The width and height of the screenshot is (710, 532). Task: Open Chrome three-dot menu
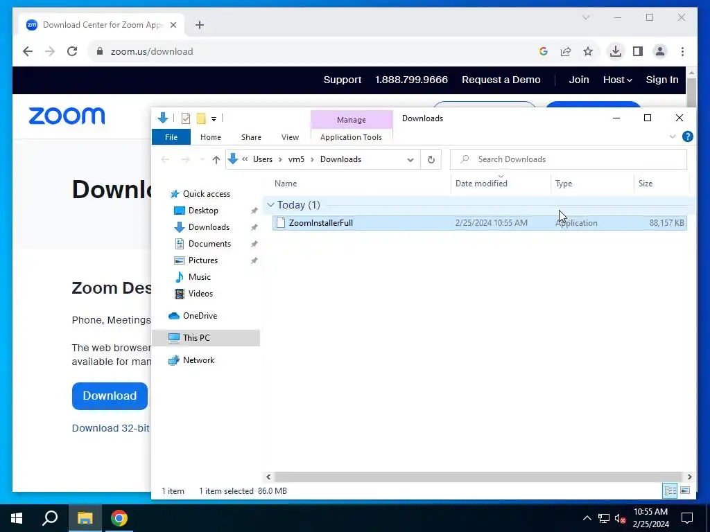click(x=682, y=51)
